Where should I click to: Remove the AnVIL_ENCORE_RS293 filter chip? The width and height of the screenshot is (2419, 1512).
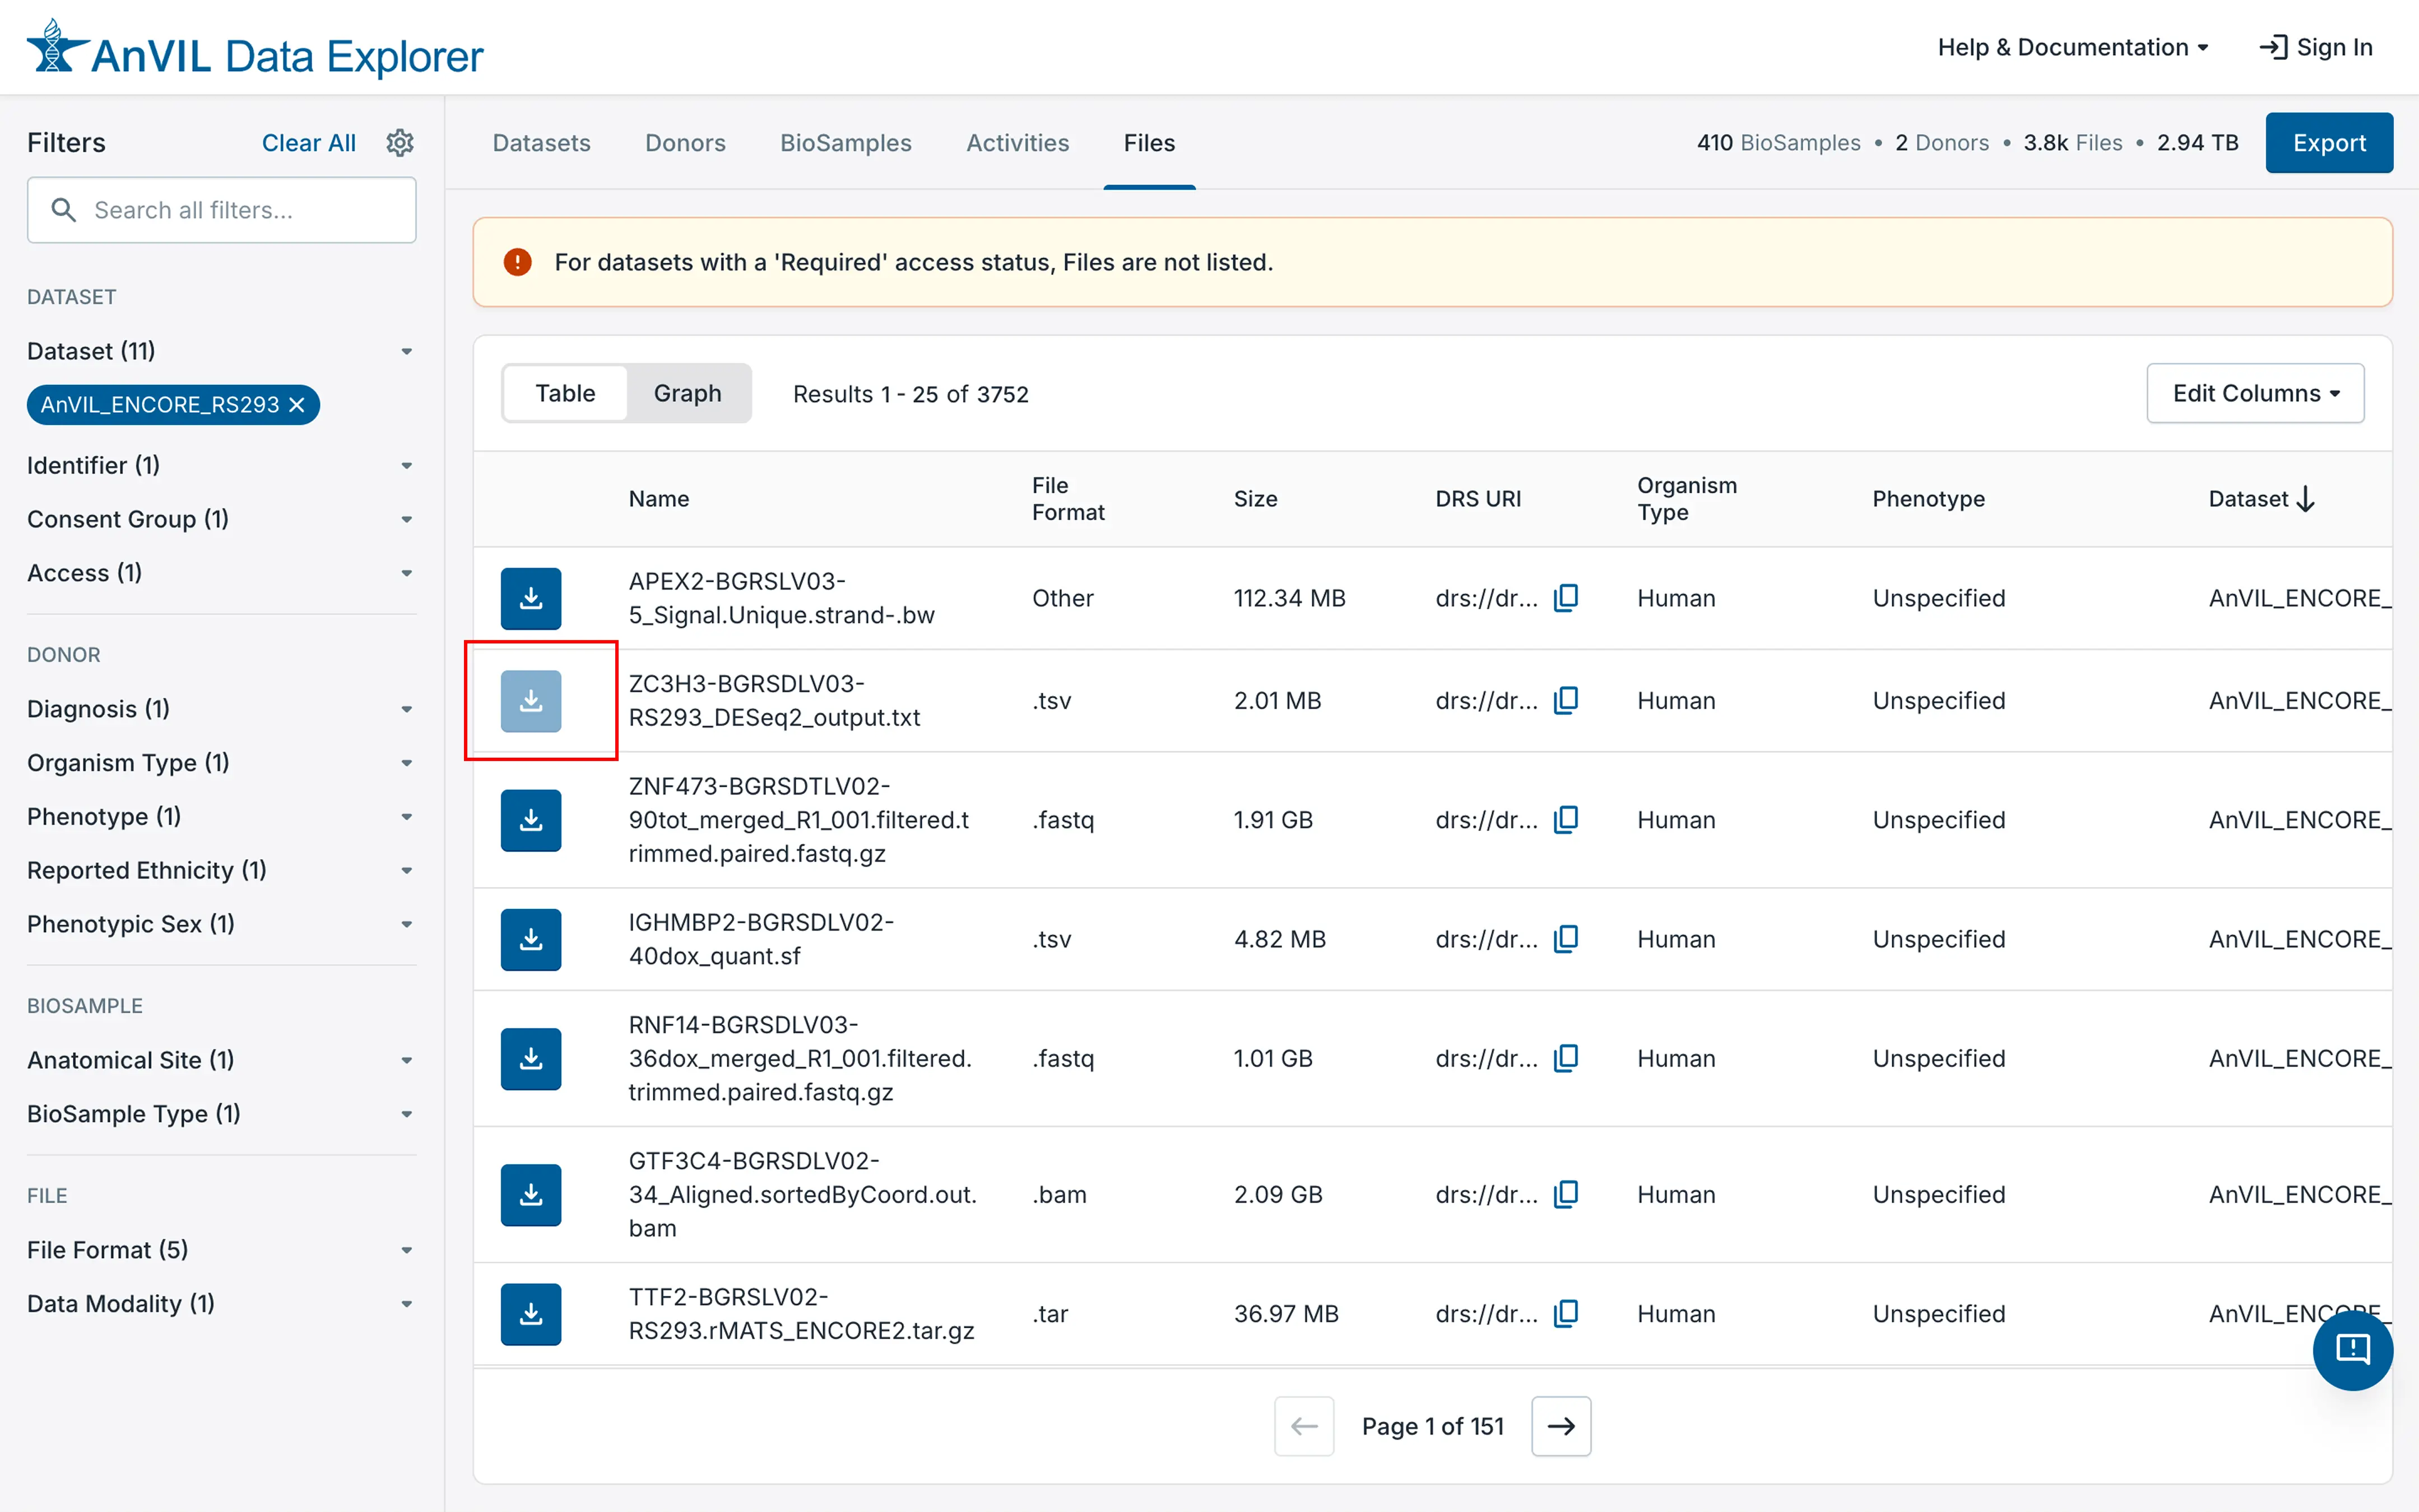pyautogui.click(x=297, y=405)
